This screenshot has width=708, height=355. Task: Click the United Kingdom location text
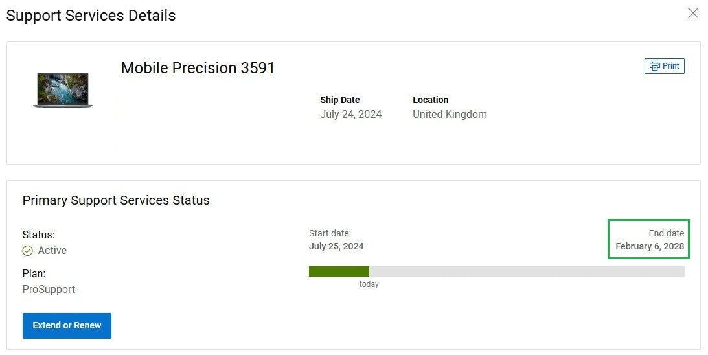click(x=450, y=115)
